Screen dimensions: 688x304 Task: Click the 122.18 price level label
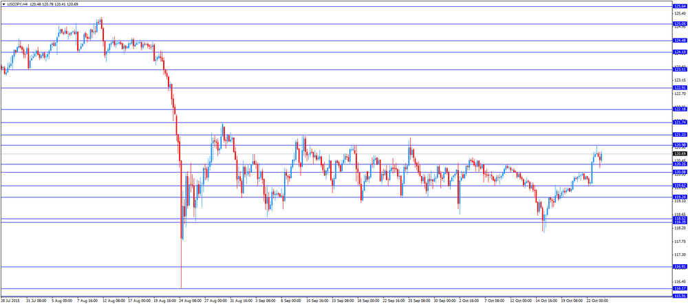tap(680, 109)
